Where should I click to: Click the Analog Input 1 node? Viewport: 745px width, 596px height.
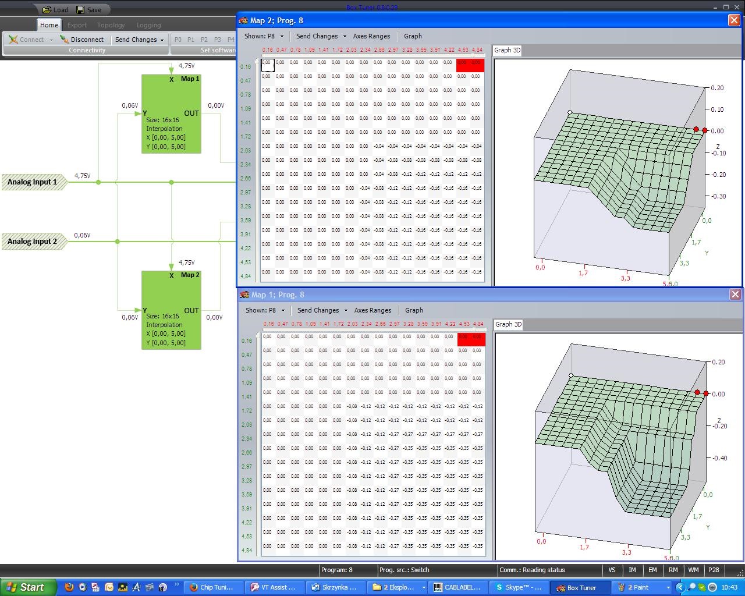click(x=33, y=182)
